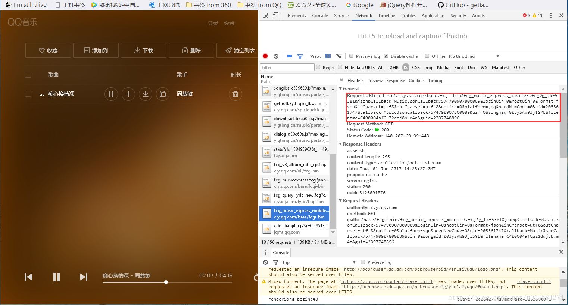This screenshot has width=568, height=305.
Task: Enable Preserve log in Network toolbar
Action: point(351,56)
